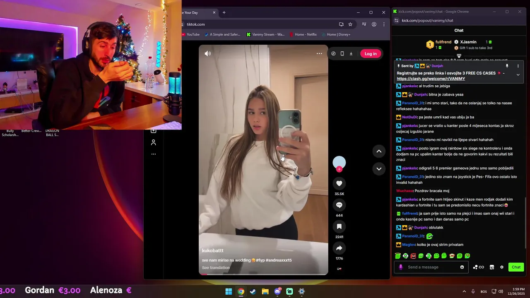Click the video progress bar
The height and width of the screenshot is (298, 530).
(263, 274)
